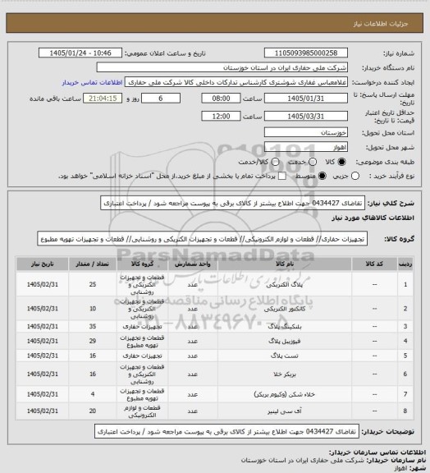430x473 pixels.
Task: Select the کالا radio button
Action: tap(341, 162)
